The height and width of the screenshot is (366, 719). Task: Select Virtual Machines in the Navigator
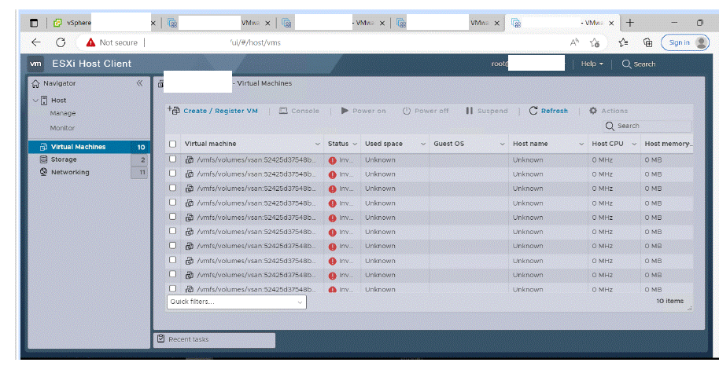78,147
